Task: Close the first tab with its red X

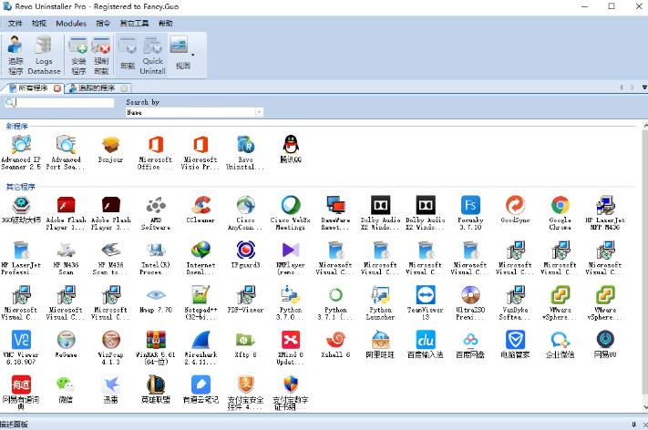Action: [57, 88]
